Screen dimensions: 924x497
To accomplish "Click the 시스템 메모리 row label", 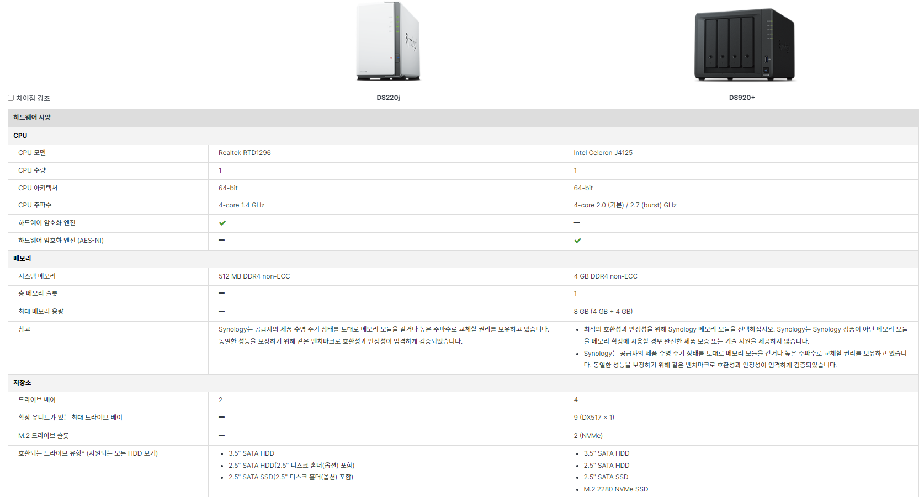I will pos(37,276).
